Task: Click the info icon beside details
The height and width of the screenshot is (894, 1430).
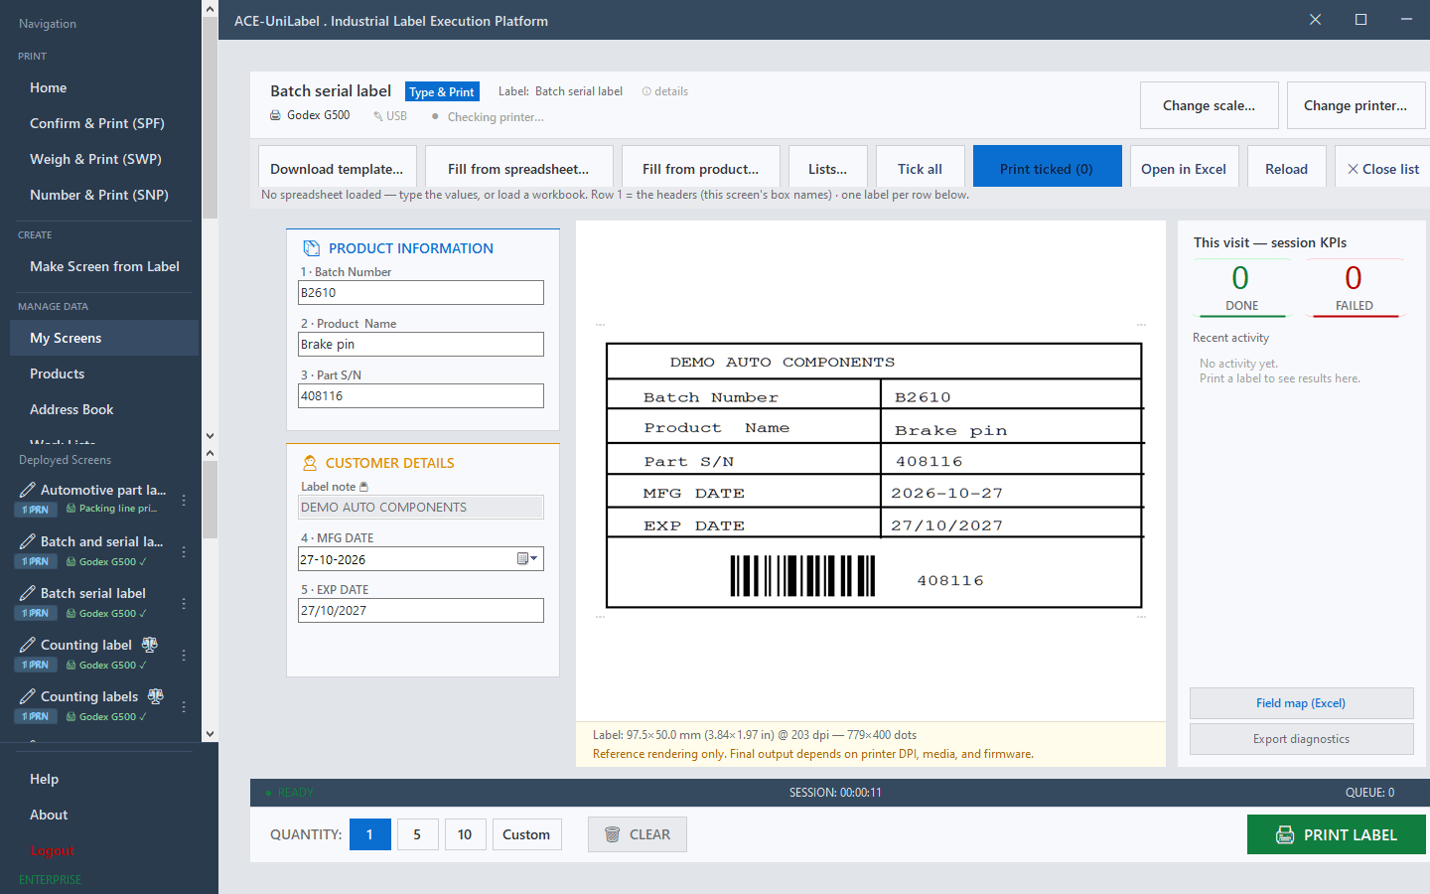Action: click(x=646, y=91)
